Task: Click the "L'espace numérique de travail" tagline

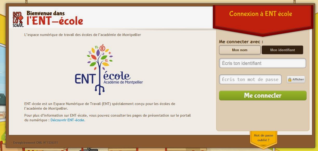Action: [x=83, y=35]
